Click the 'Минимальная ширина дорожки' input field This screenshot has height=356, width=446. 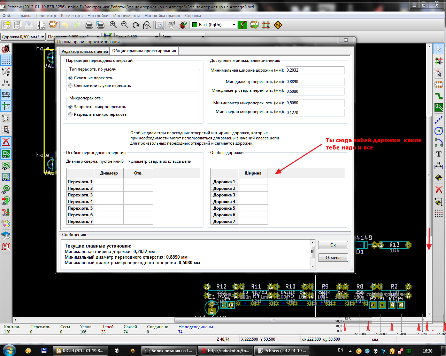[315, 71]
